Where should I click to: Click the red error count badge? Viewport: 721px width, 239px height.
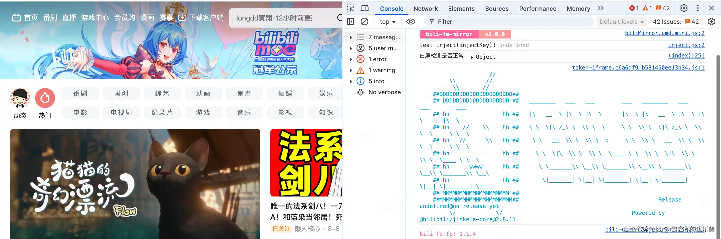tap(634, 8)
